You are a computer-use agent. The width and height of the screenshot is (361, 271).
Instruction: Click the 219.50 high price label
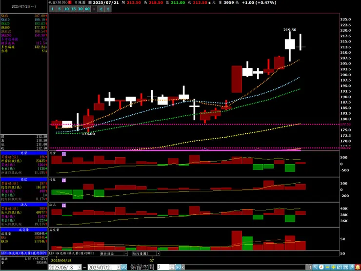click(290, 30)
